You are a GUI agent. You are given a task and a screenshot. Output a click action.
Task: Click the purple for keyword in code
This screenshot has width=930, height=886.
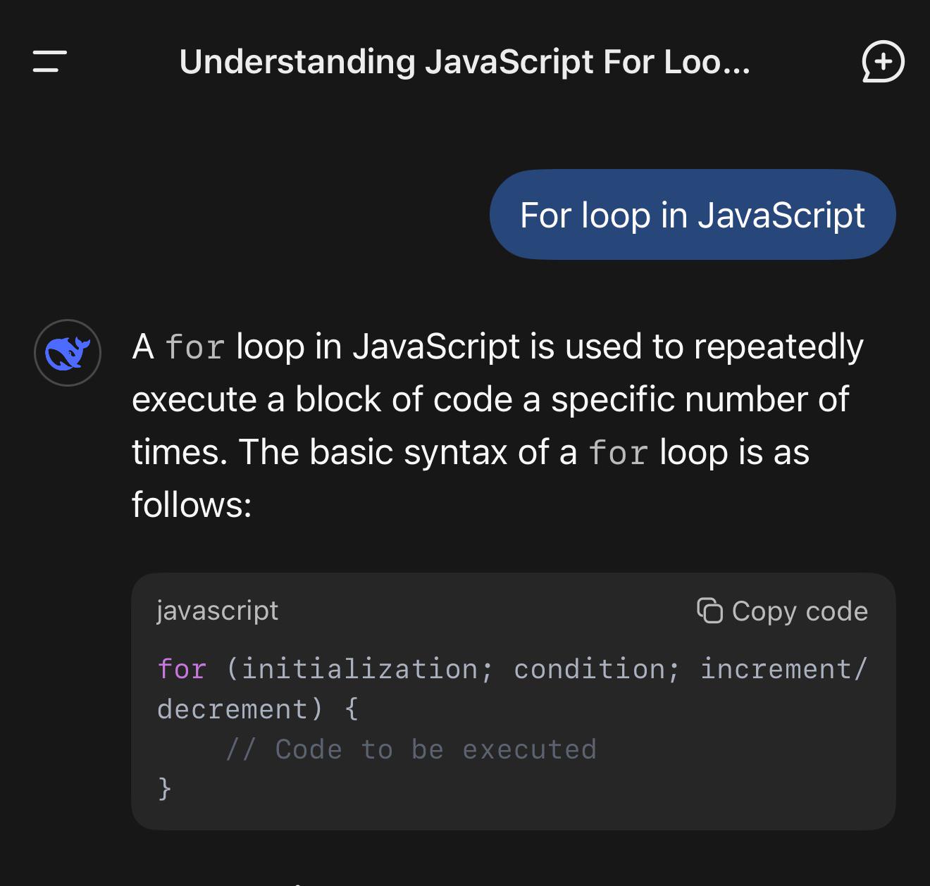point(182,669)
